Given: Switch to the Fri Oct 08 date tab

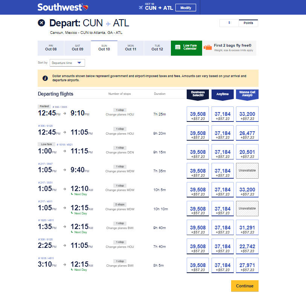Looking at the screenshot, I should pyautogui.click(x=50, y=48).
